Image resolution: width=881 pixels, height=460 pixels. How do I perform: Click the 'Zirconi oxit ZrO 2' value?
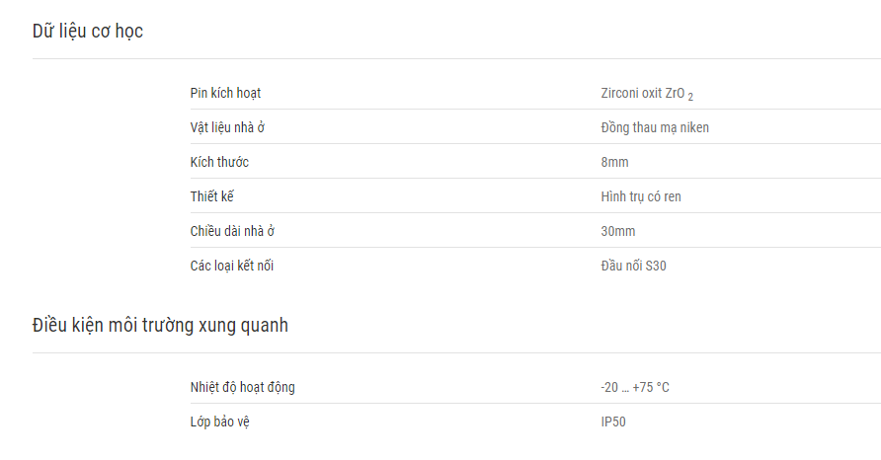(647, 94)
